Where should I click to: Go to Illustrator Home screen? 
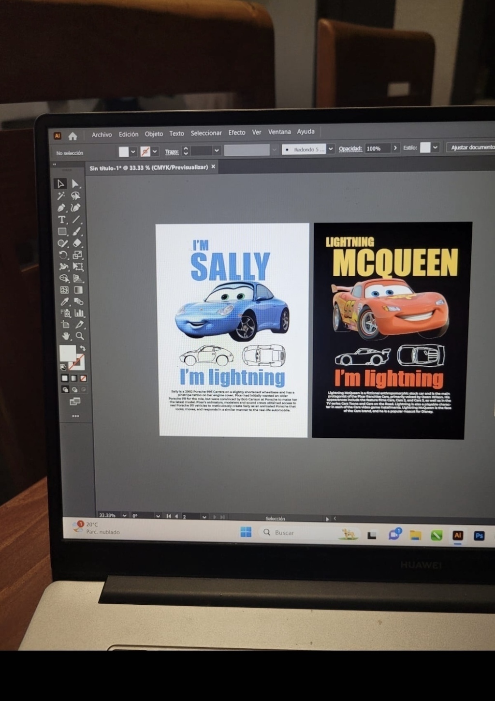[x=73, y=136]
